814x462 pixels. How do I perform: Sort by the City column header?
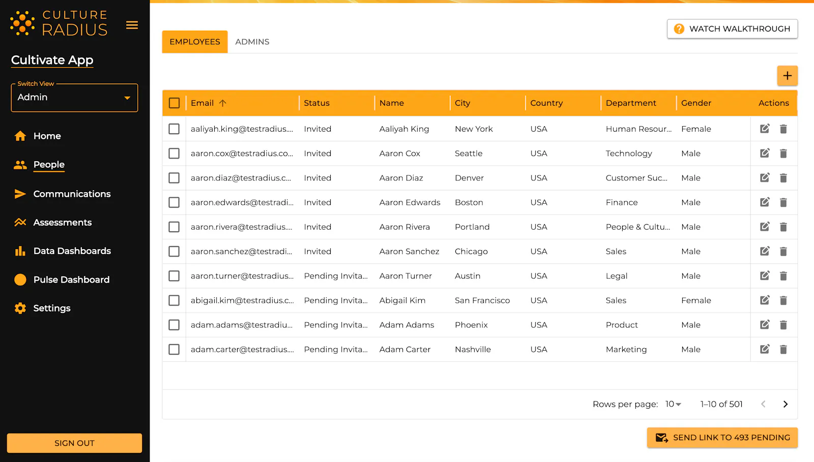point(462,103)
